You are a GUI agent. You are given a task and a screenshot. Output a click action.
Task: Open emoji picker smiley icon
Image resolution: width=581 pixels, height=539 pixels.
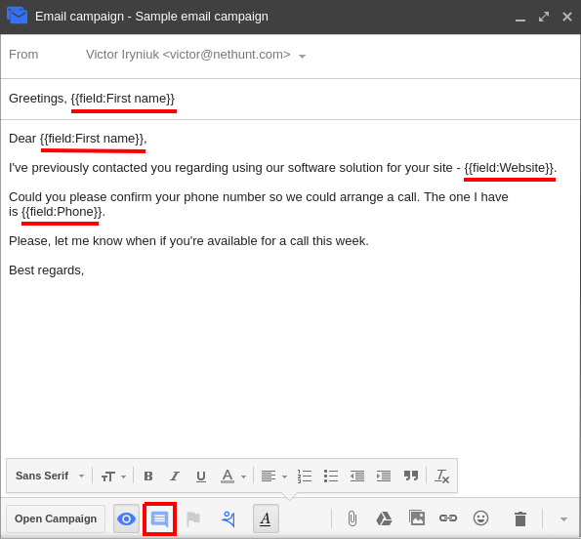[480, 518]
